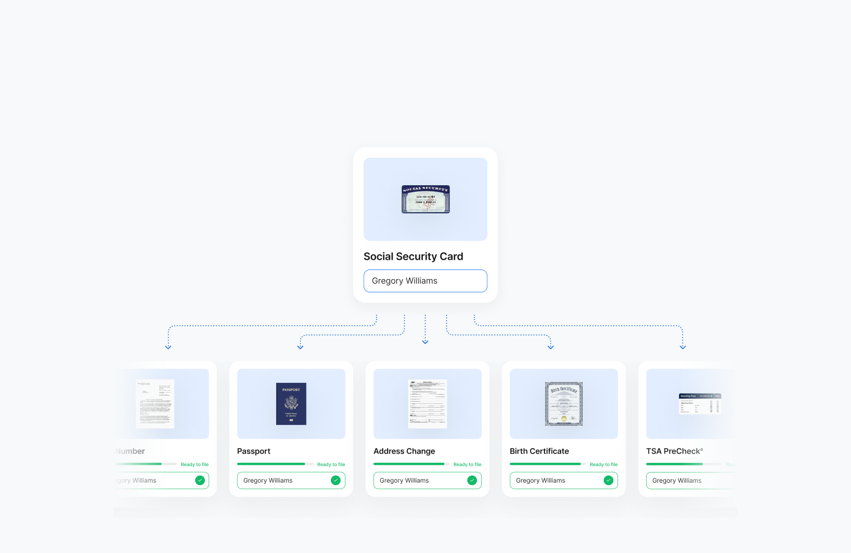Open the Number card letter thumbnail
Viewport: 851px width, 553px height.
155,404
